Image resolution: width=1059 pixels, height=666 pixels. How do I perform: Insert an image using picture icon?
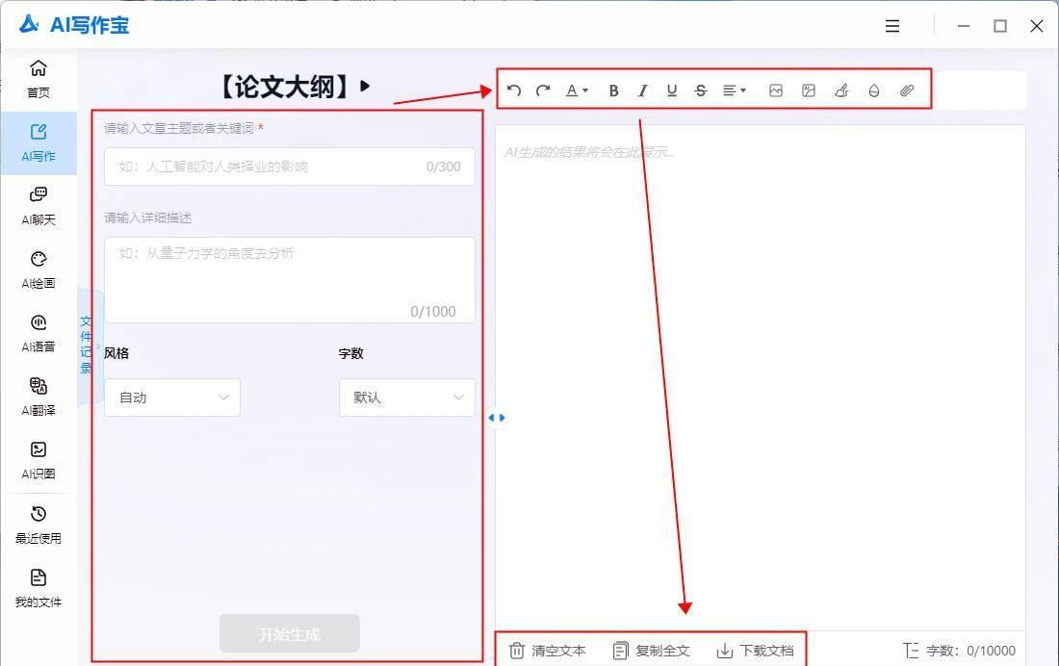776,90
